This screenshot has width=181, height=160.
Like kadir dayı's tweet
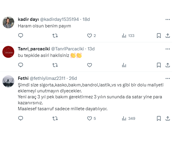tap(89, 36)
